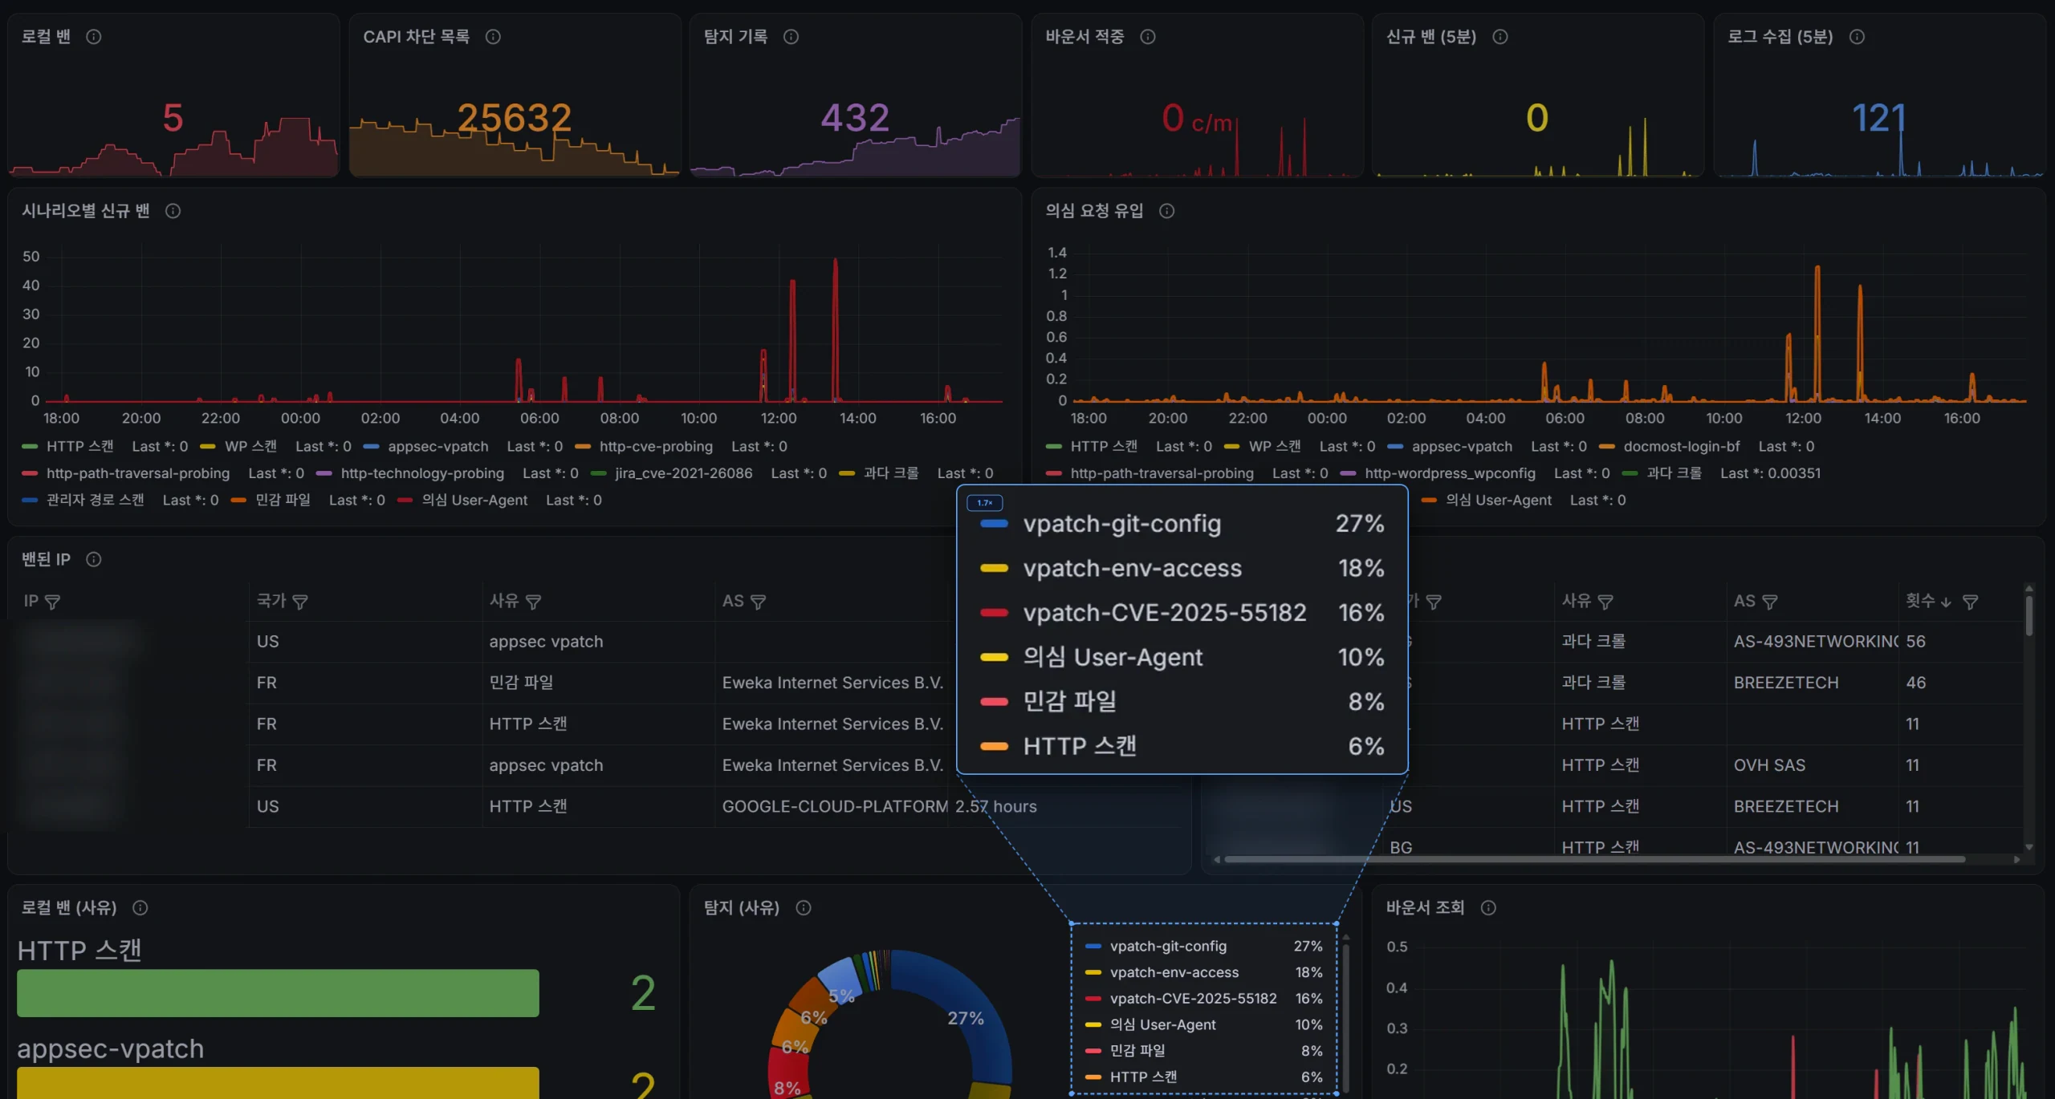Screen dimensions: 2055x1099
Task: Open info icon next to 로컬 밴 title
Action: click(x=94, y=37)
